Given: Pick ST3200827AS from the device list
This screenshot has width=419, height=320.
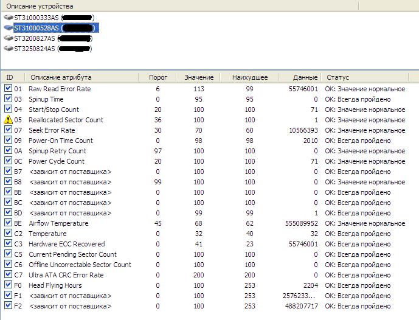Looking at the screenshot, I should pos(53,38).
